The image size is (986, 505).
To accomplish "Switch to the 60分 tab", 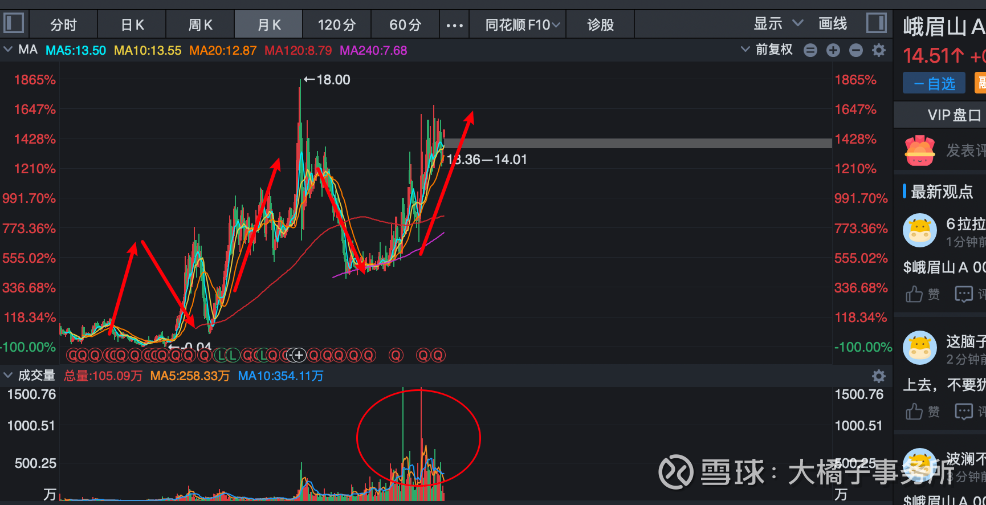I will 405,25.
